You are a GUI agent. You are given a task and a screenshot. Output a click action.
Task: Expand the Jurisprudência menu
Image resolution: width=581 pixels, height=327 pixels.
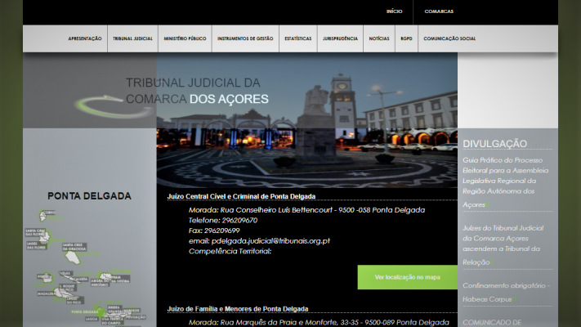point(339,38)
